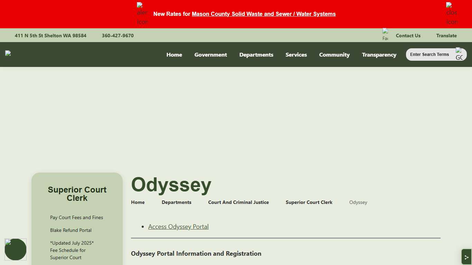
Task: Open Pay Court Fees and Fines sidebar link
Action: click(x=76, y=217)
